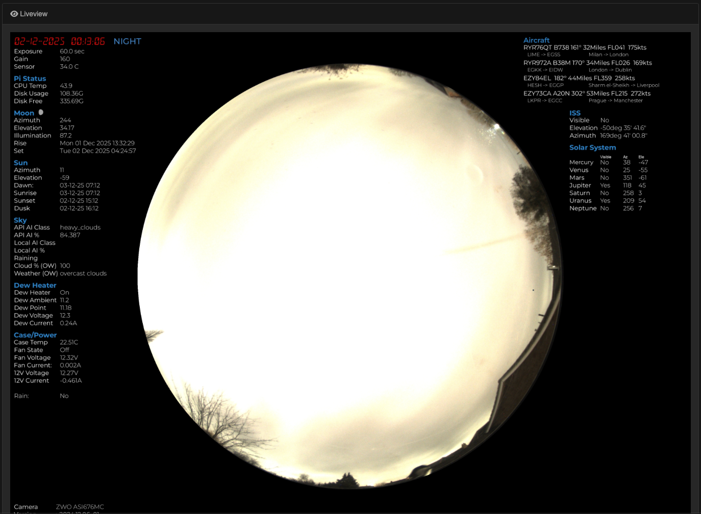The width and height of the screenshot is (701, 514).
Task: Click the ISS section heading
Action: [574, 113]
